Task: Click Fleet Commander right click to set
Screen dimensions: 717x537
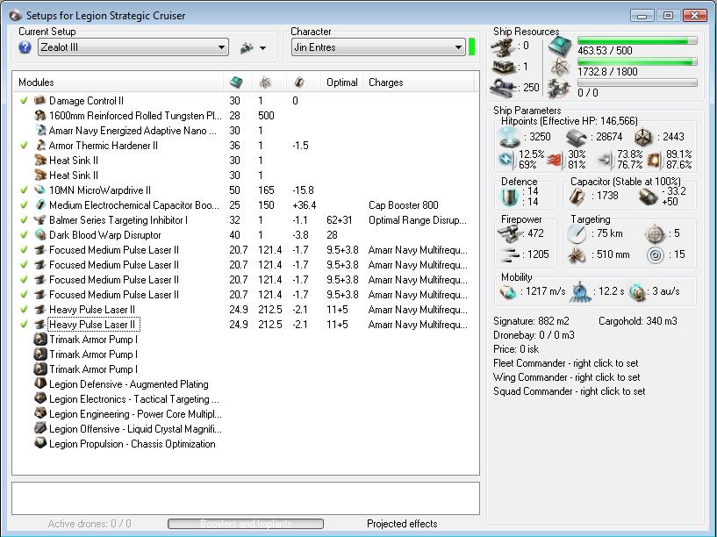Action: 566,363
